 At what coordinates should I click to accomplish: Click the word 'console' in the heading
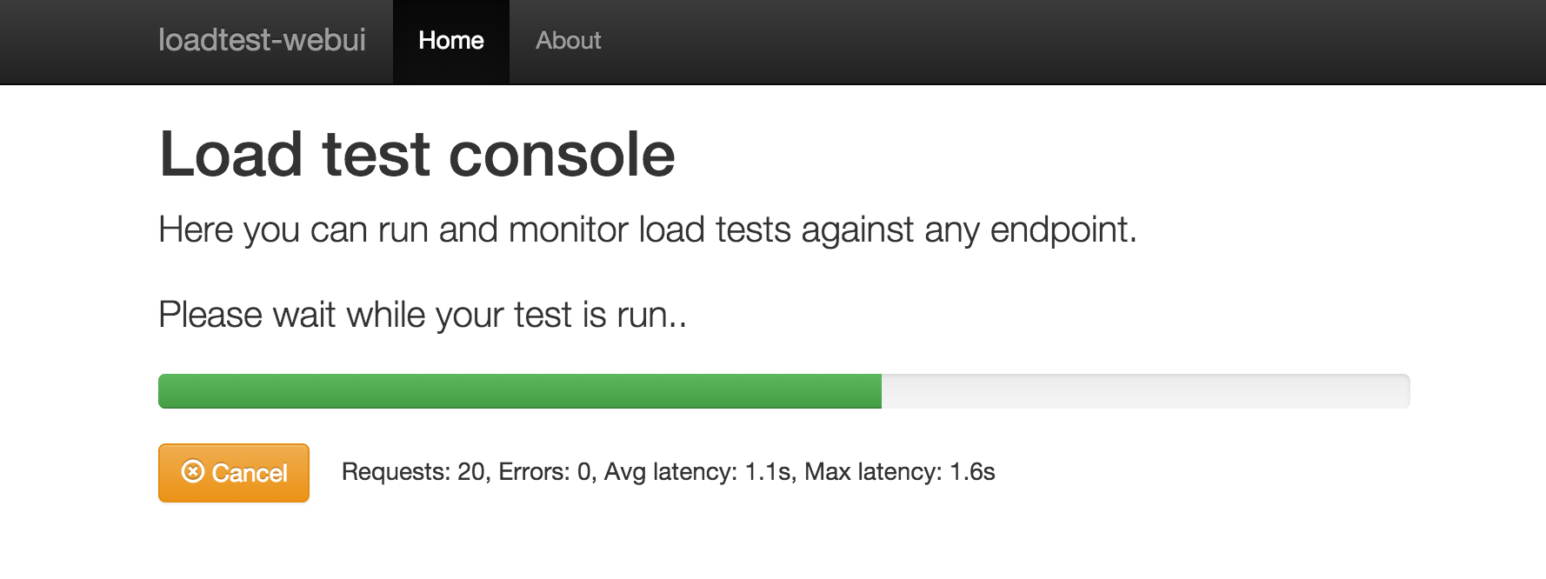click(x=562, y=155)
